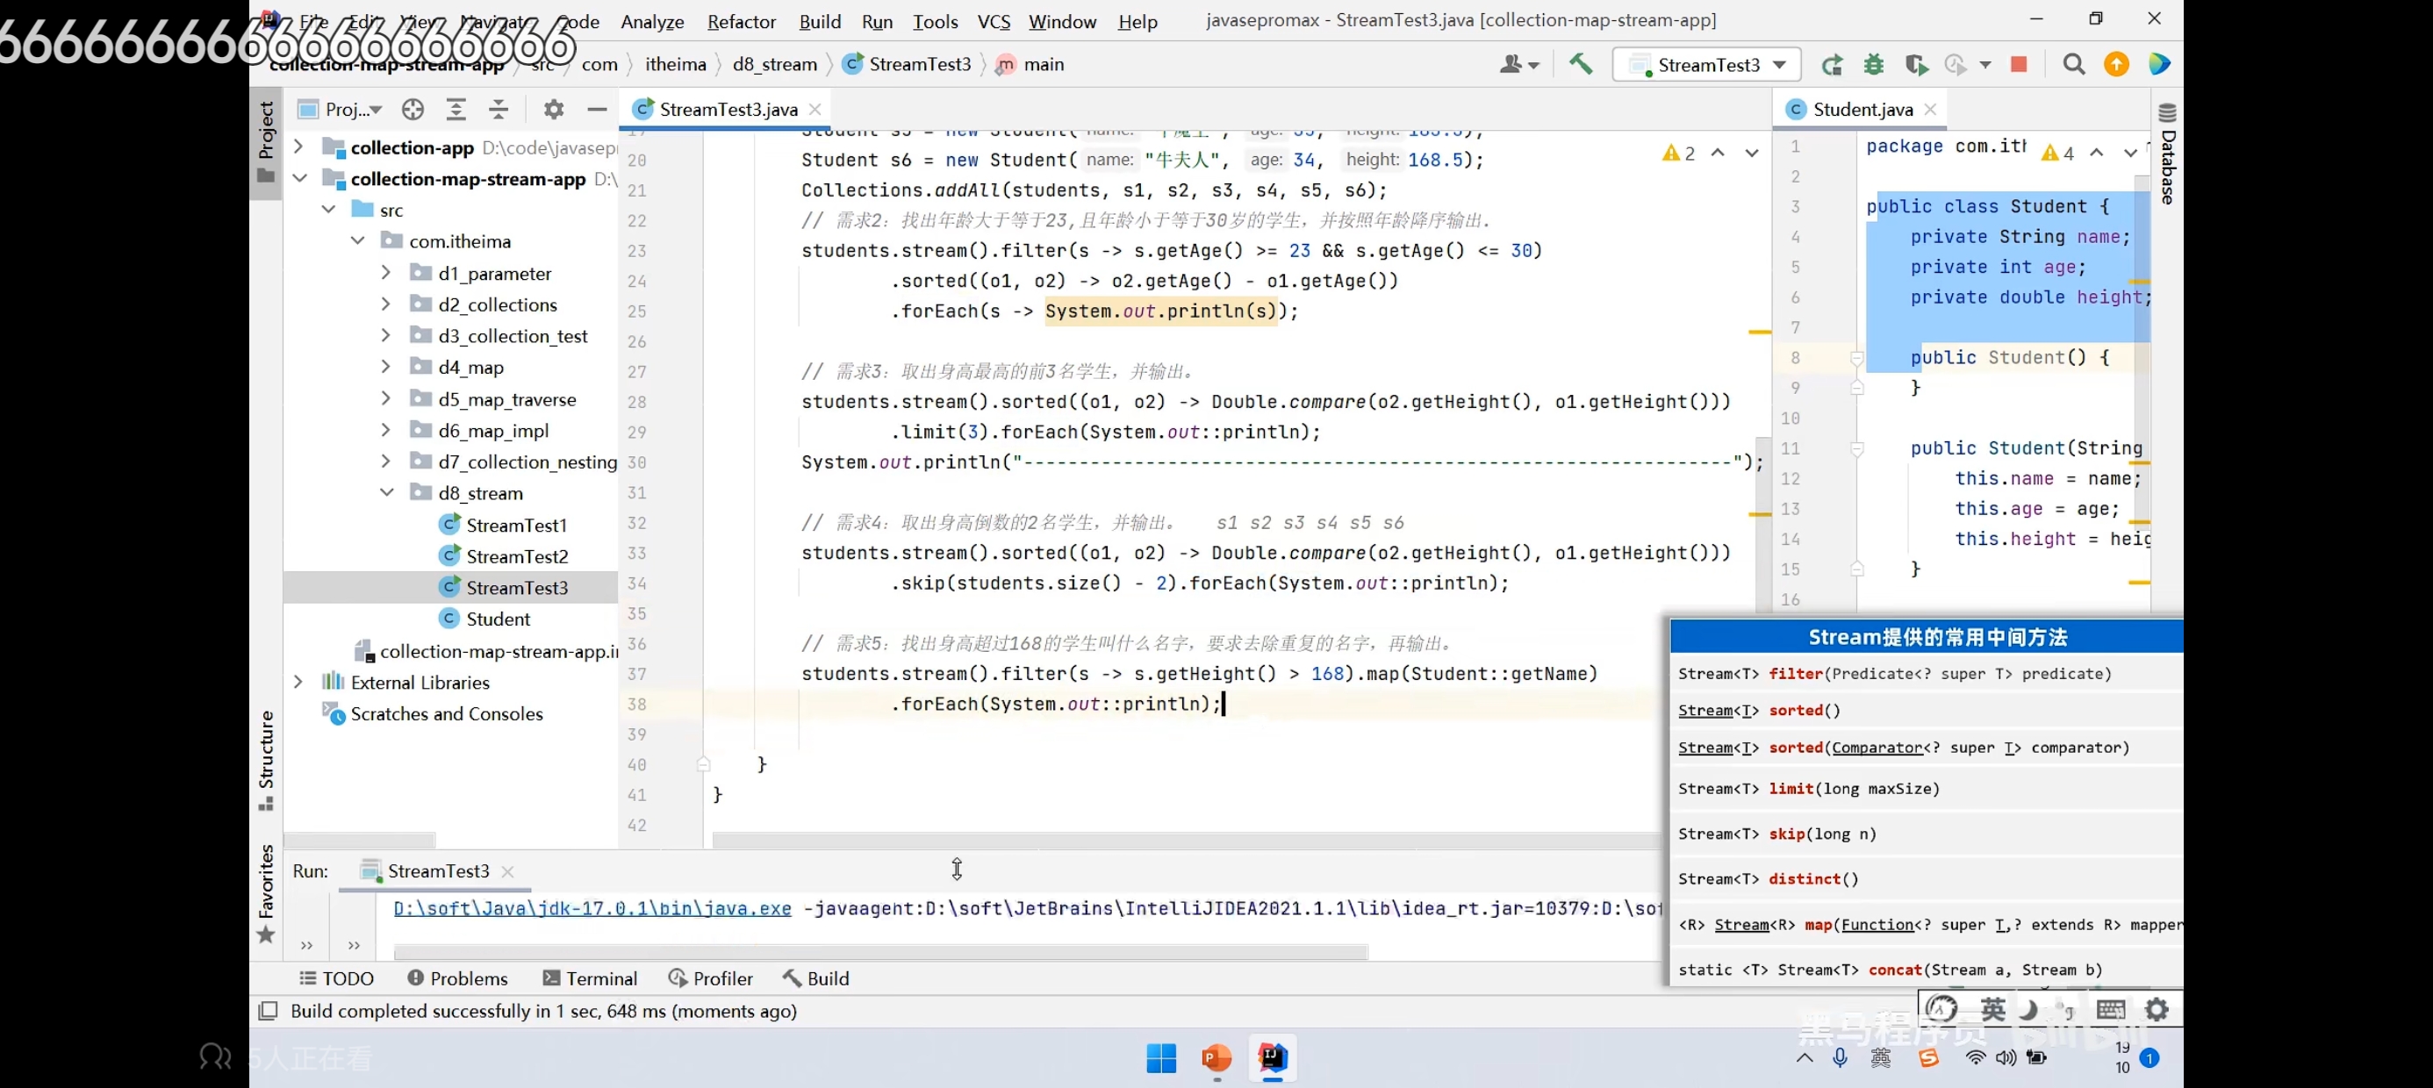The image size is (2433, 1088).
Task: Expand the External Libraries node
Action: coord(298,682)
